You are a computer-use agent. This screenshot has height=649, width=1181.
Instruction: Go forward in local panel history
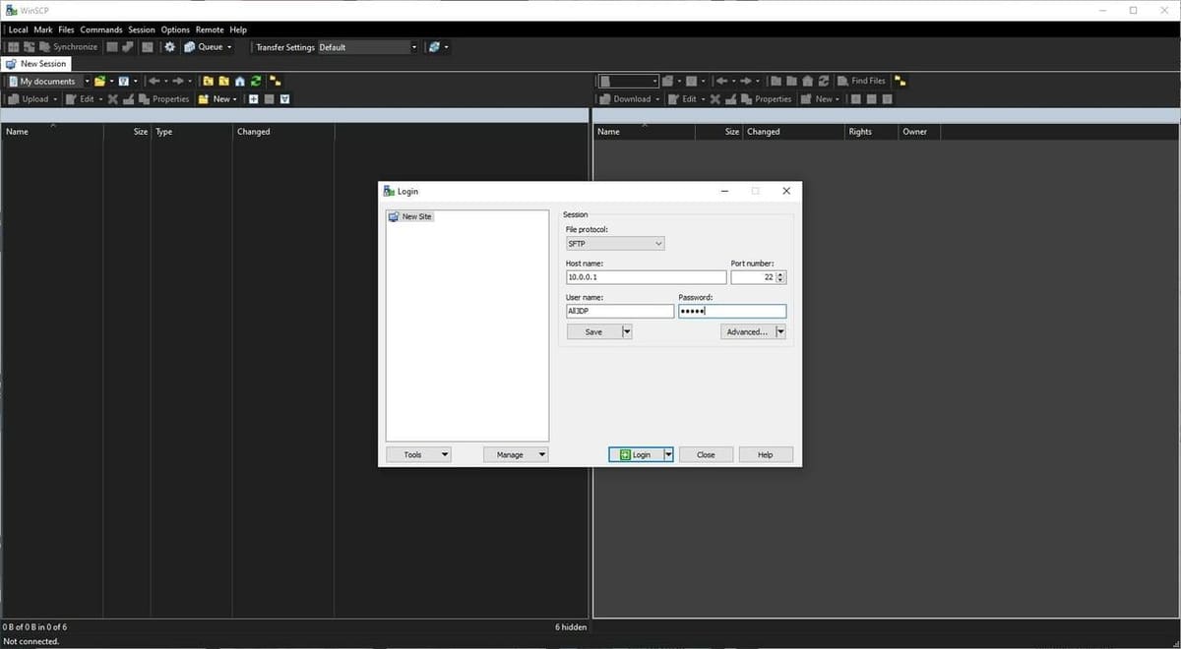178,81
